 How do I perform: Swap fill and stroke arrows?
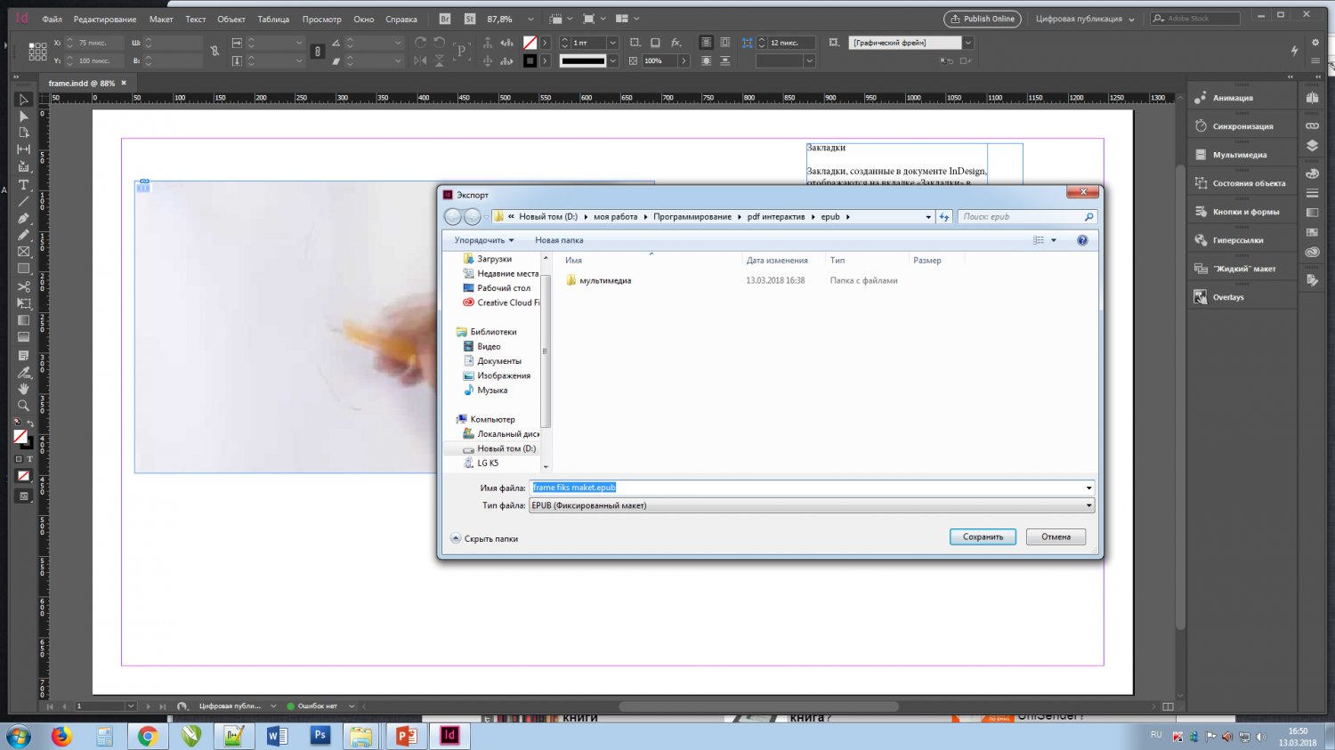coord(31,425)
